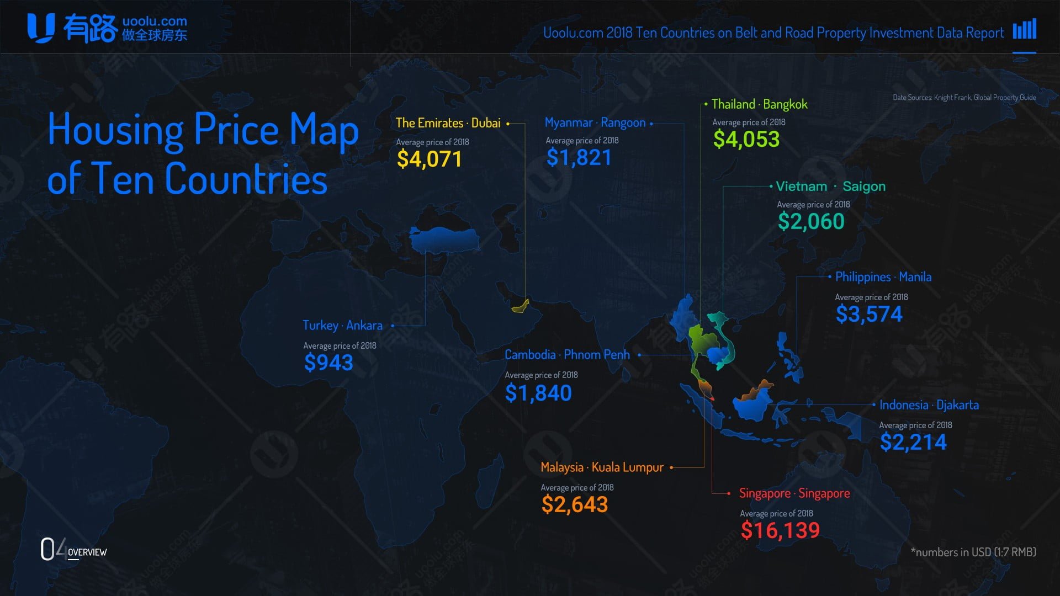Click the uoolu.com link text
The height and width of the screenshot is (596, 1060).
point(155,21)
